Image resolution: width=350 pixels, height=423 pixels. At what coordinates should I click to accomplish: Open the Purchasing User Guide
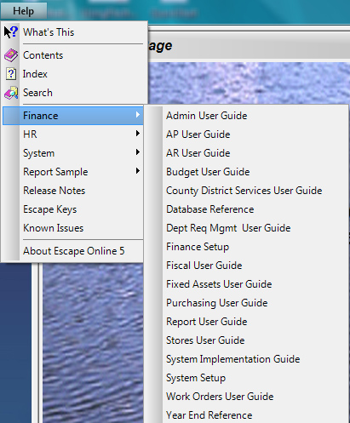point(247,303)
